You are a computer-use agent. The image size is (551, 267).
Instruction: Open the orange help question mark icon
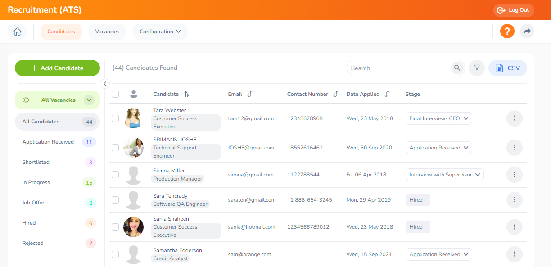point(507,32)
